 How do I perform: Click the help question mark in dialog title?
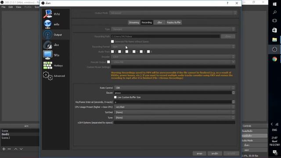[227, 3]
